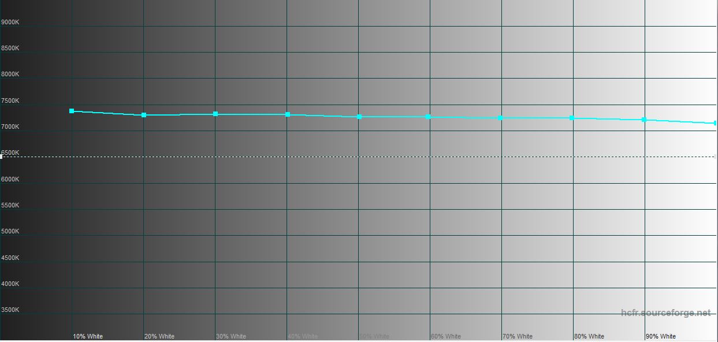The width and height of the screenshot is (718, 342).
Task: Click the hcfr.sourceforge.net watermark text
Action: click(x=665, y=313)
